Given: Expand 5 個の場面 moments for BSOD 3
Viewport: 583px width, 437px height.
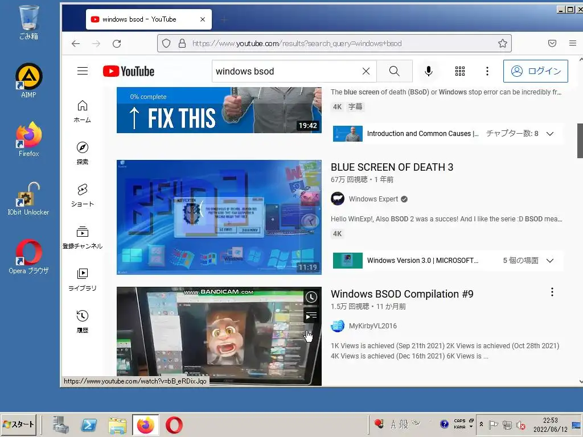Looking at the screenshot, I should click(550, 261).
